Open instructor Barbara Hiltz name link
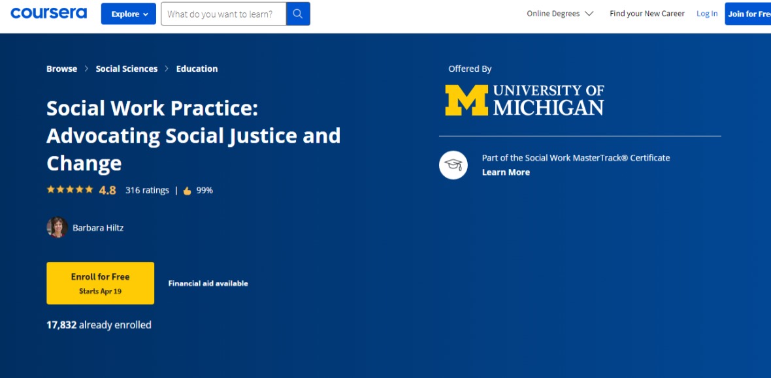The image size is (771, 378). click(98, 228)
